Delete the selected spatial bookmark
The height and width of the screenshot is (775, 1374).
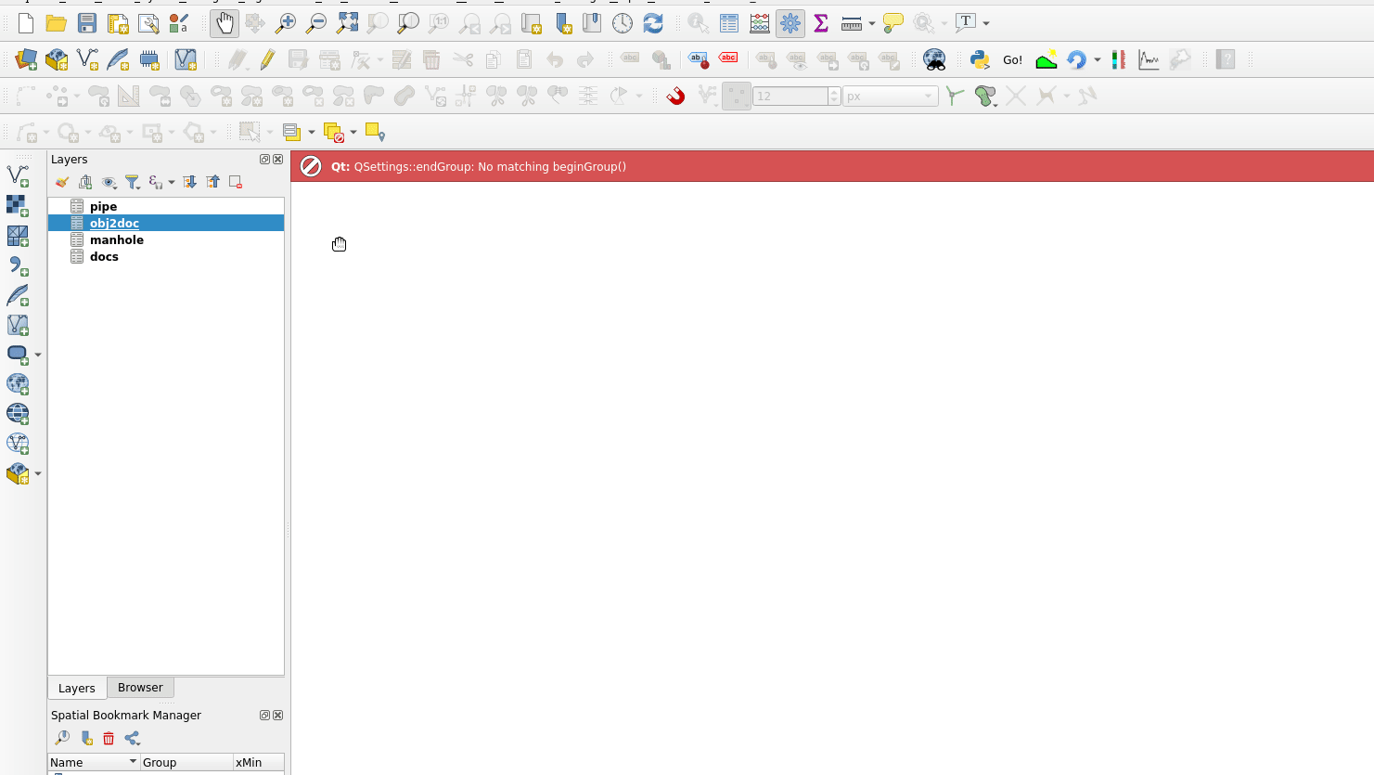pyautogui.click(x=109, y=737)
